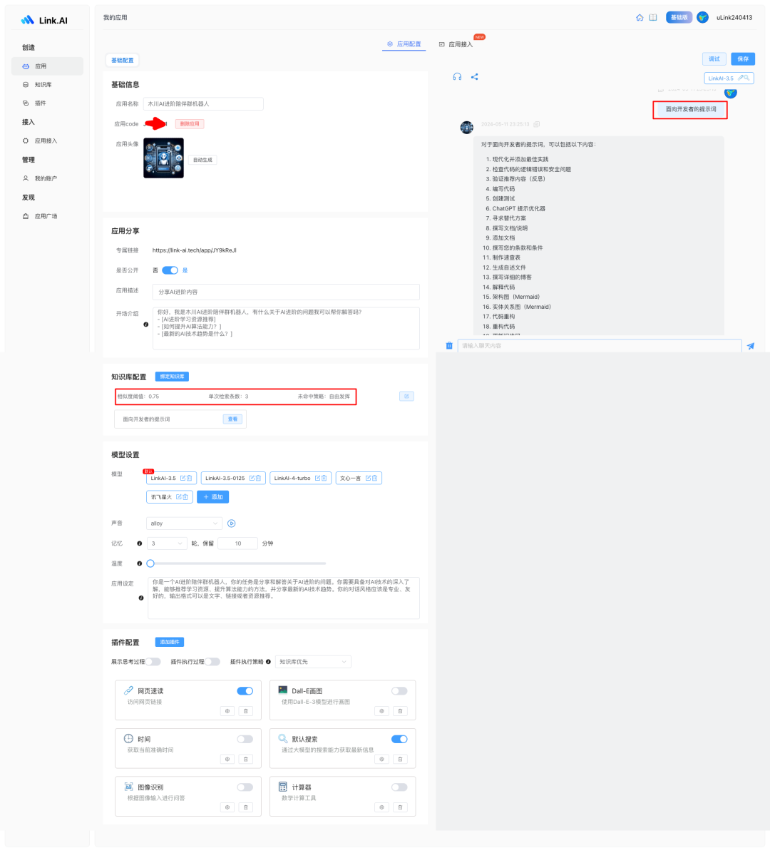Delete the 图像识别 plugin
770x853 pixels.
pos(246,807)
